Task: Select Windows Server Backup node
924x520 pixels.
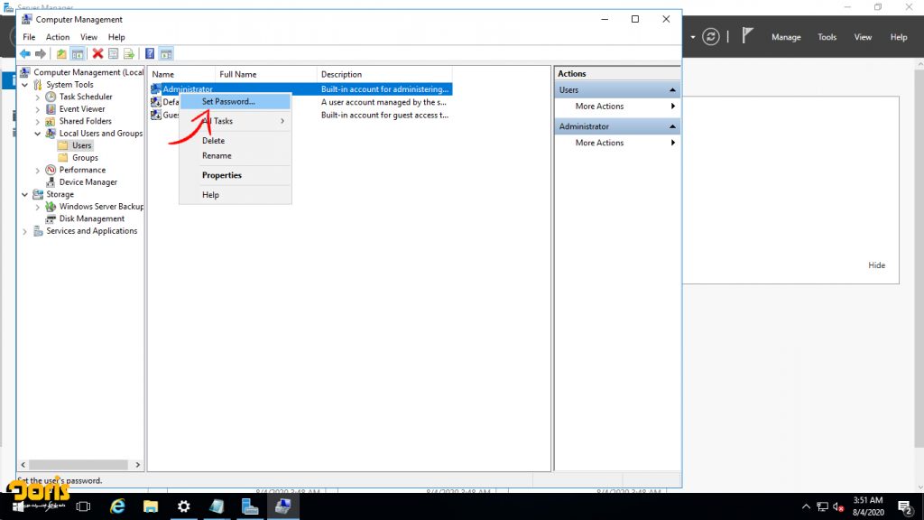Action: [101, 207]
